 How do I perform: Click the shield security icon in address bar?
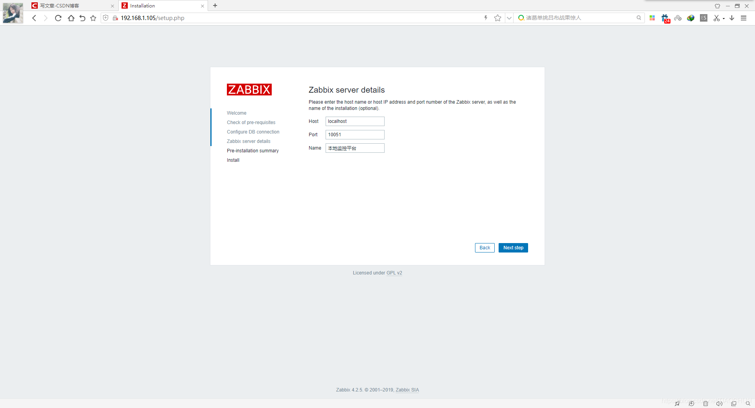point(105,18)
